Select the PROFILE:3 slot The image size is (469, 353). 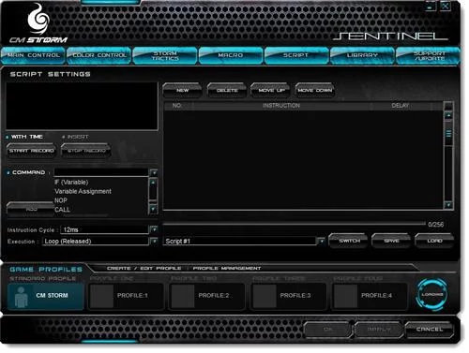pyautogui.click(x=289, y=296)
